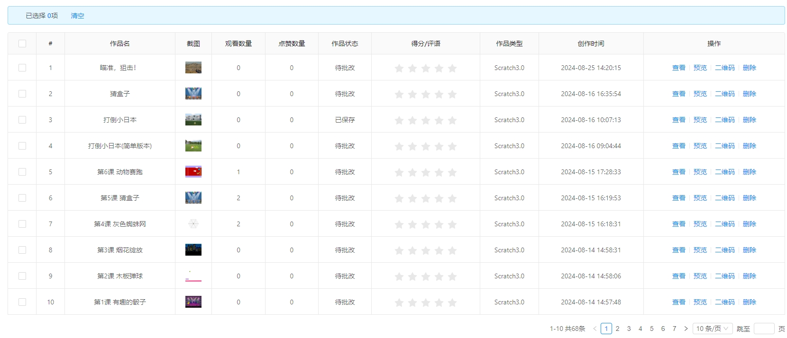The height and width of the screenshot is (338, 787).
Task: Jump to page 7 in pagination
Action: [674, 329]
